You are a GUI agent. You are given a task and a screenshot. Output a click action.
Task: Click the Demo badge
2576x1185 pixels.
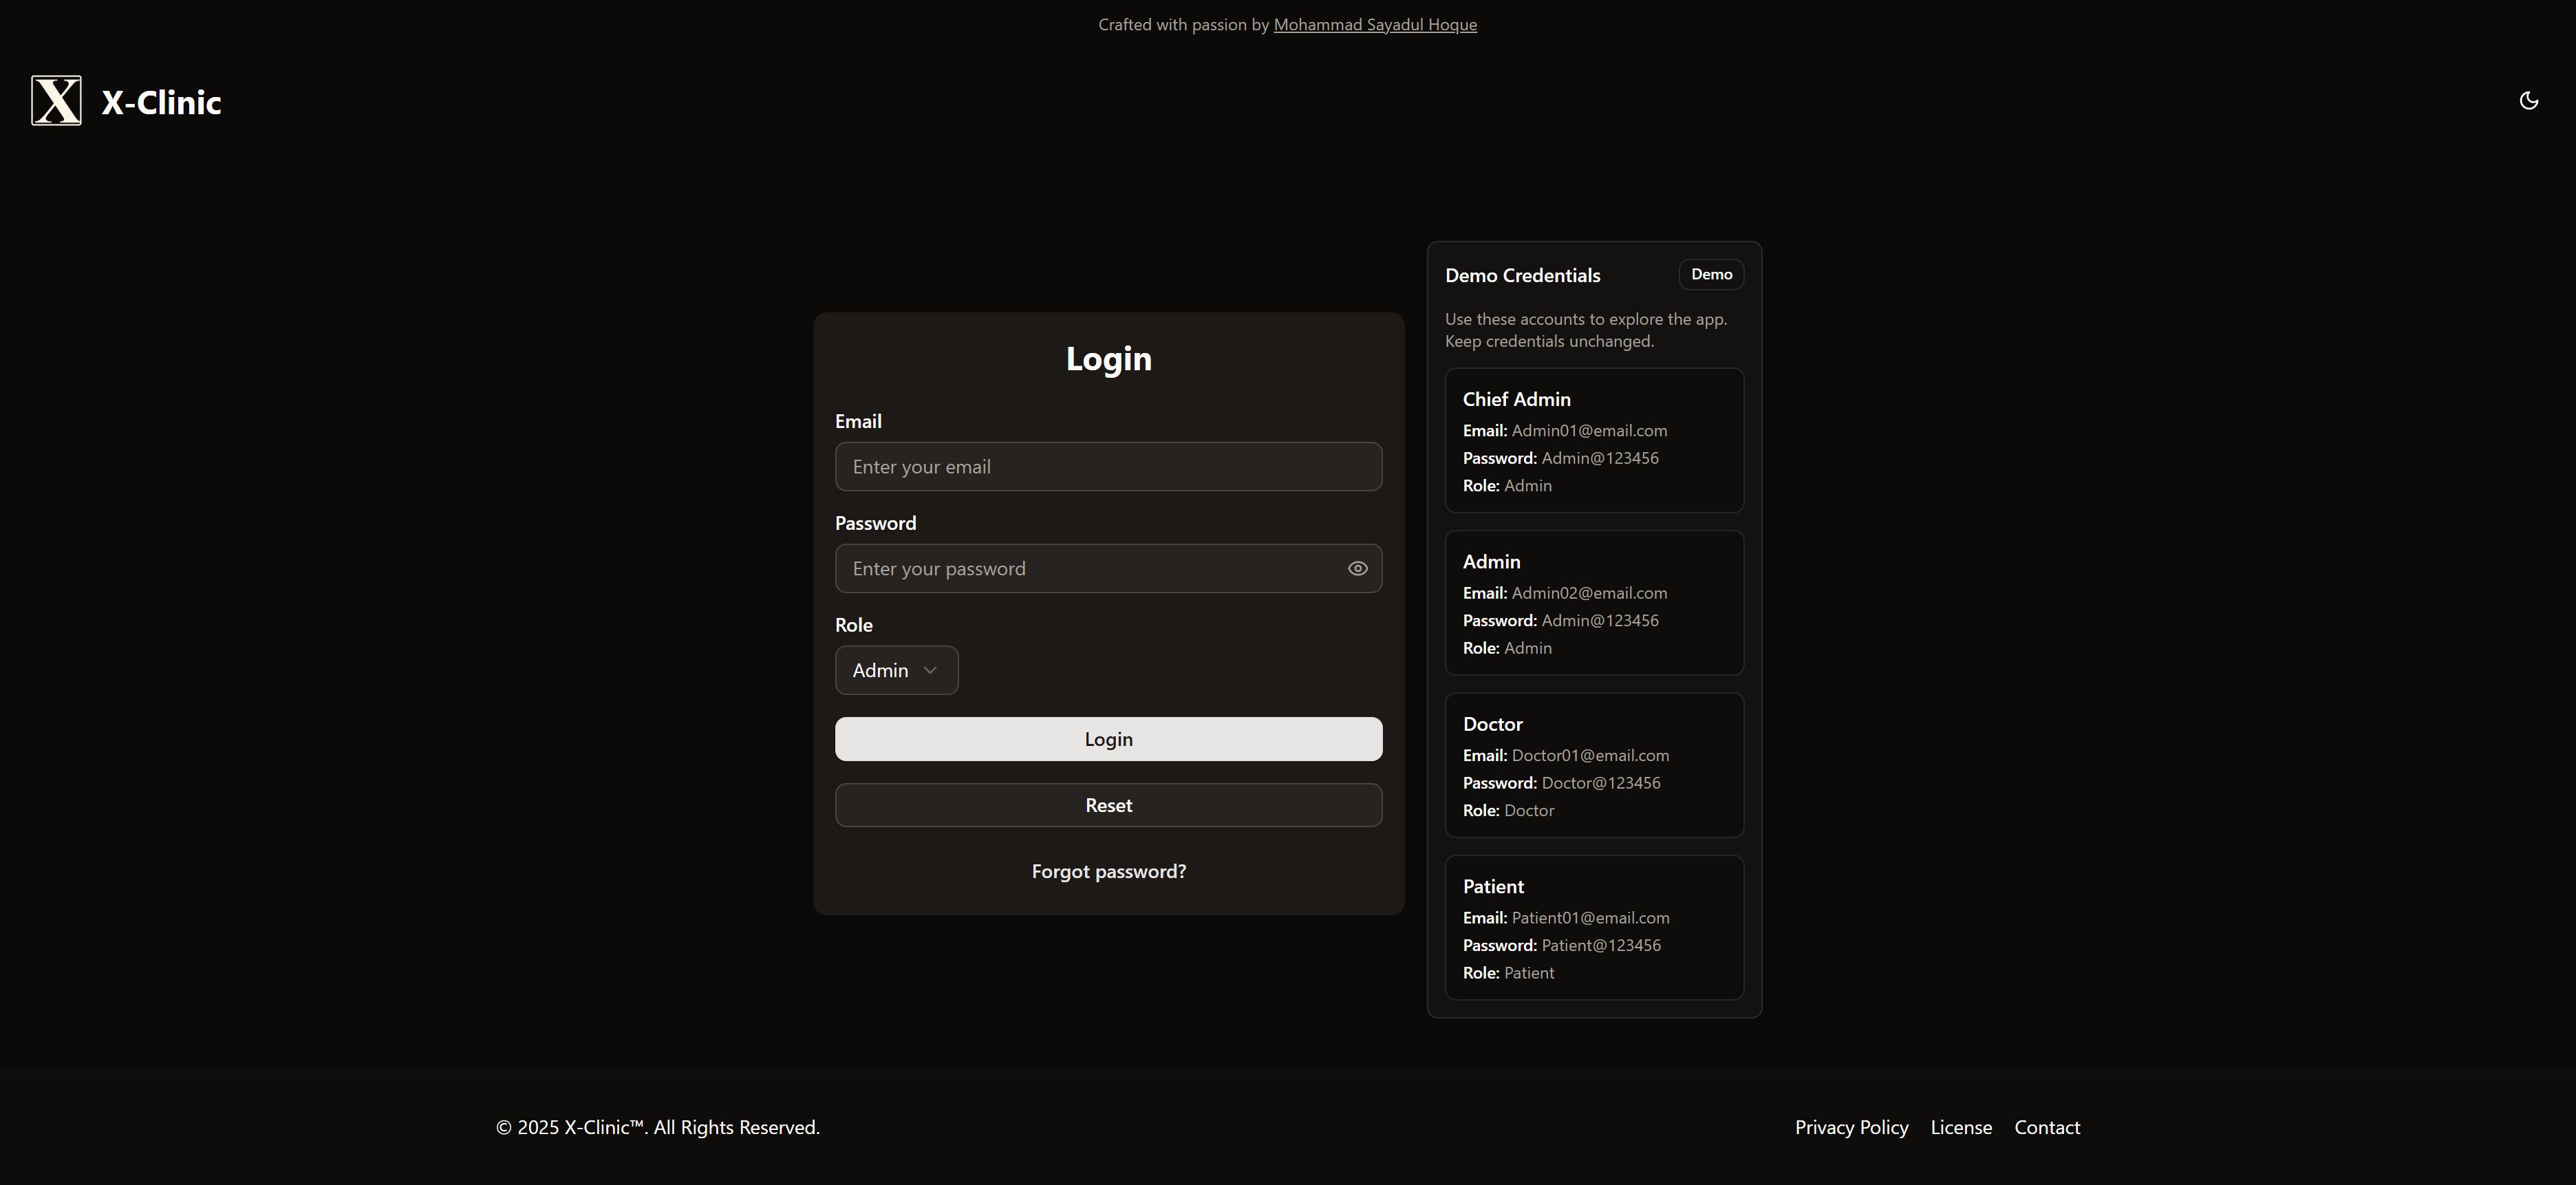1711,274
